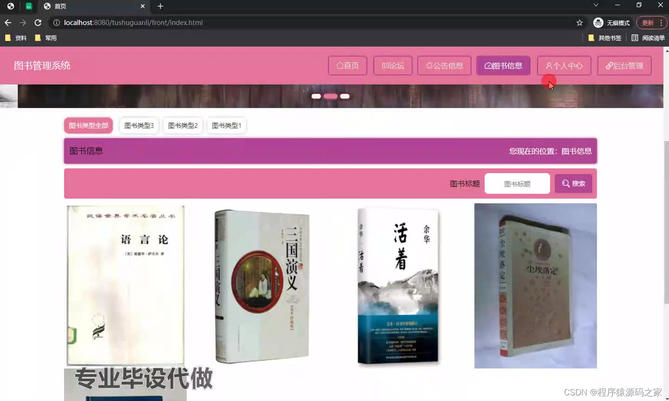Viewport: 669px width, 401px height.
Task: Close the 首页 browser tab
Action: coord(143,6)
